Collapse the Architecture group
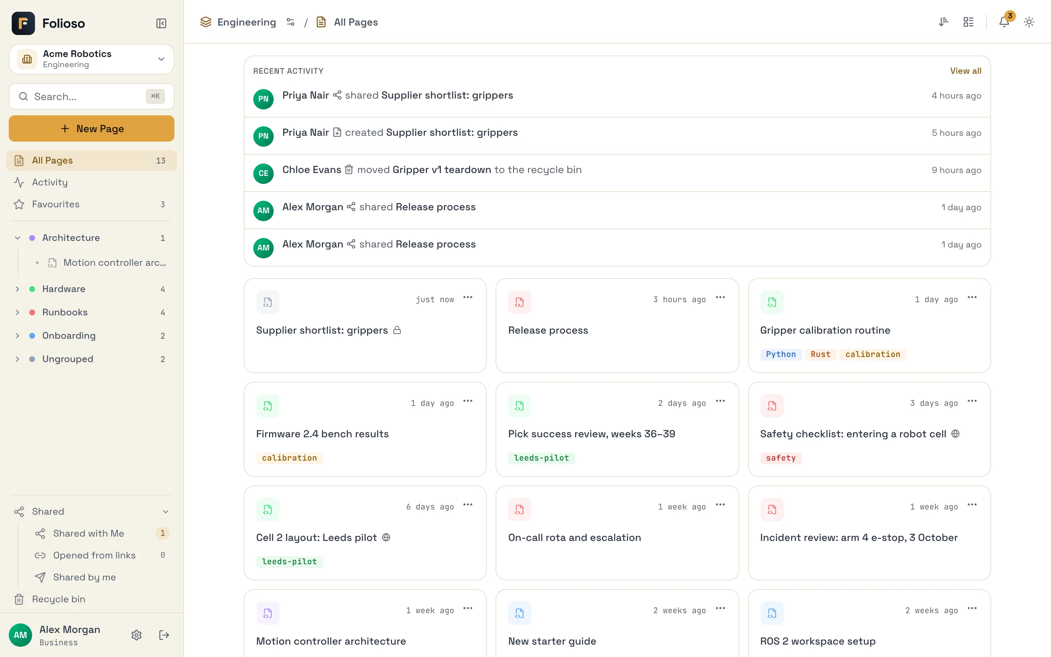The height and width of the screenshot is (657, 1051). click(18, 238)
